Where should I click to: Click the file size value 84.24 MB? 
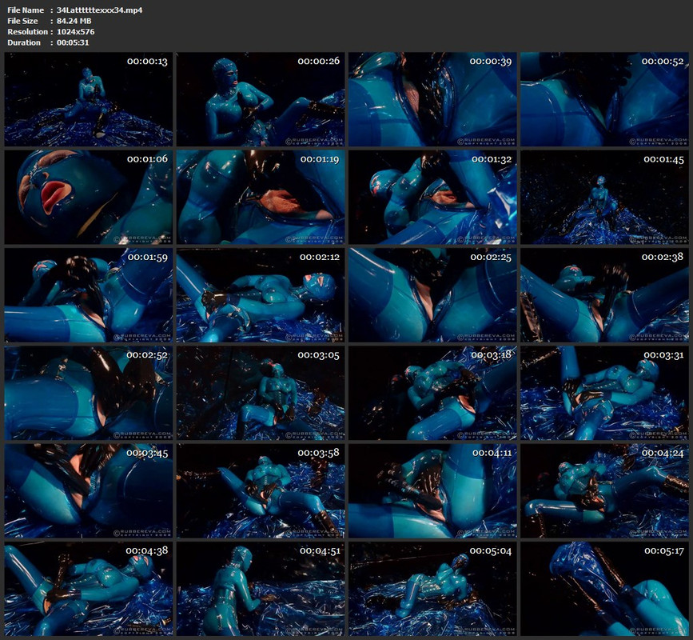tap(74, 21)
